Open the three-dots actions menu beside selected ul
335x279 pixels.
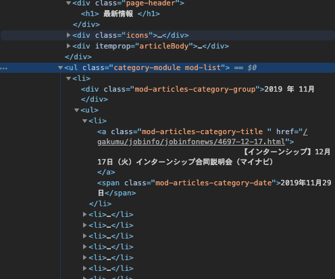pyautogui.click(x=4, y=68)
